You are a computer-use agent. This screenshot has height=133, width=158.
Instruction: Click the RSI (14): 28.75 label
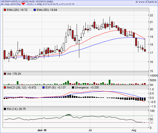tap(16, 109)
